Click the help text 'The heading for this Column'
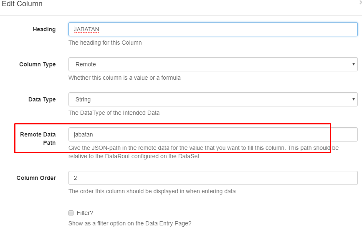The image size is (362, 235). (105, 43)
